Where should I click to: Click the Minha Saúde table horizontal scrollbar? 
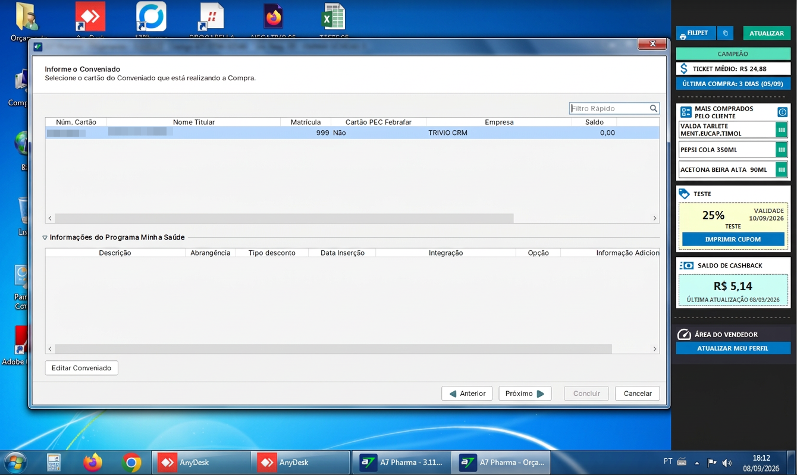[333, 349]
